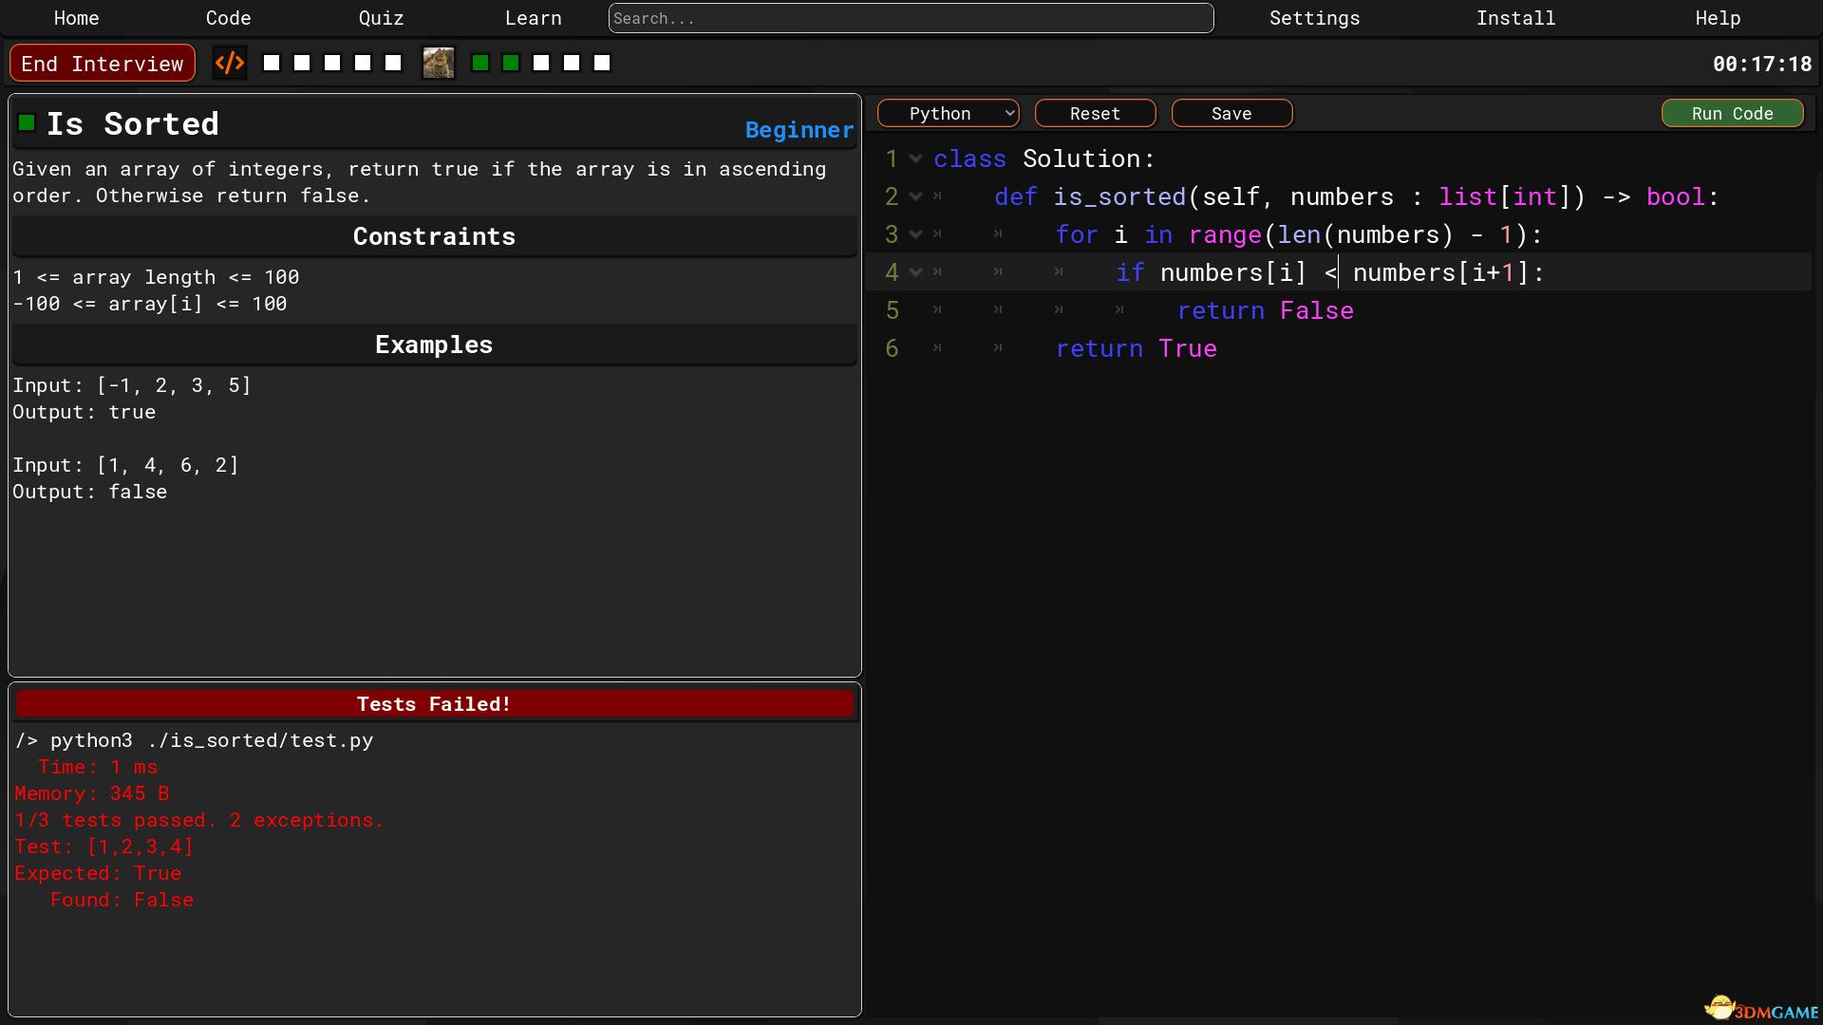Open the Quiz menu
The height and width of the screenshot is (1025, 1823).
pyautogui.click(x=381, y=18)
